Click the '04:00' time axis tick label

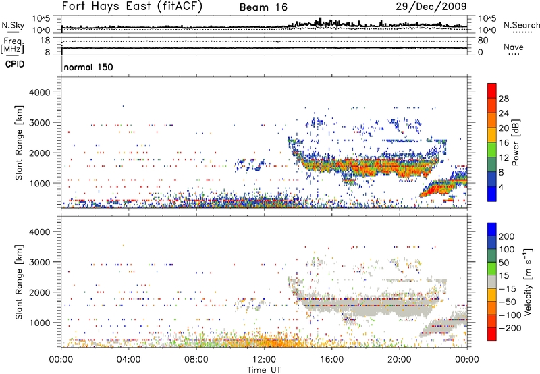coord(129,360)
